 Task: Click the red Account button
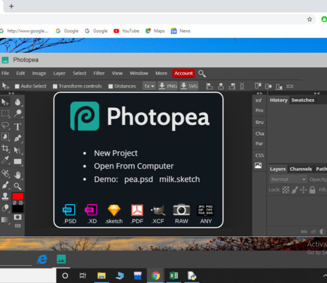(184, 74)
